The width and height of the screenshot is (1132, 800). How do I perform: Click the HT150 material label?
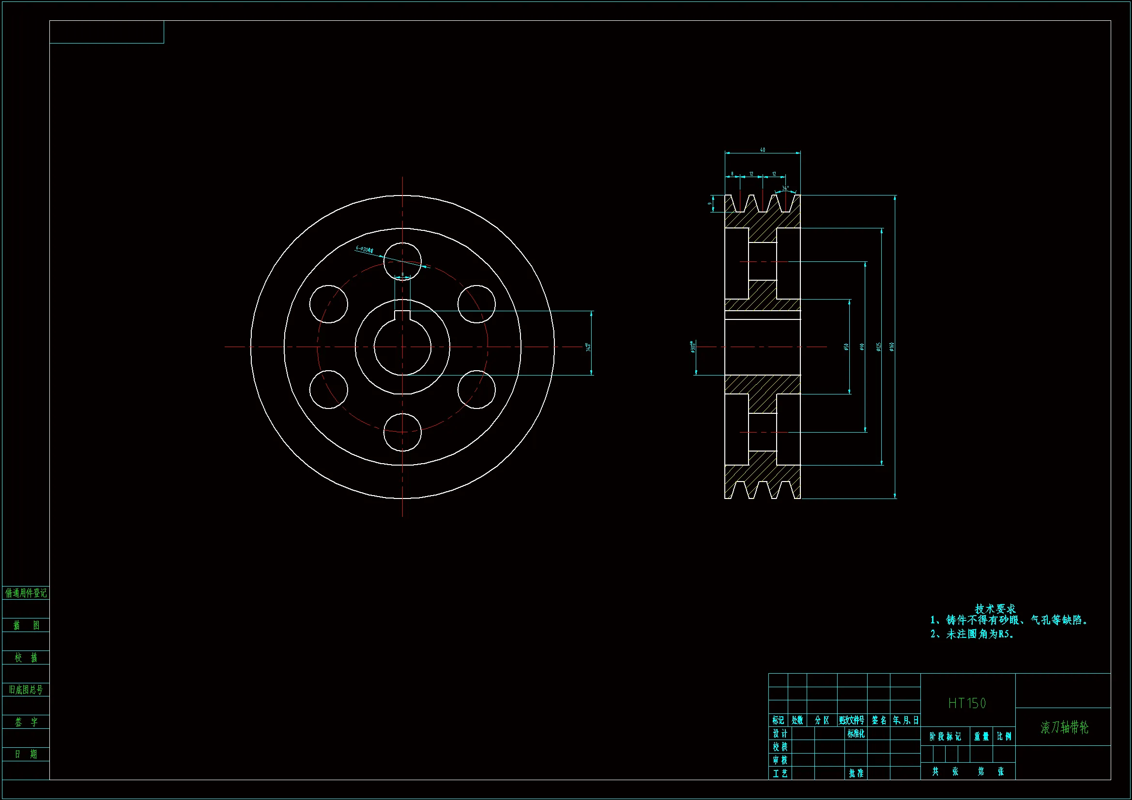pos(967,703)
